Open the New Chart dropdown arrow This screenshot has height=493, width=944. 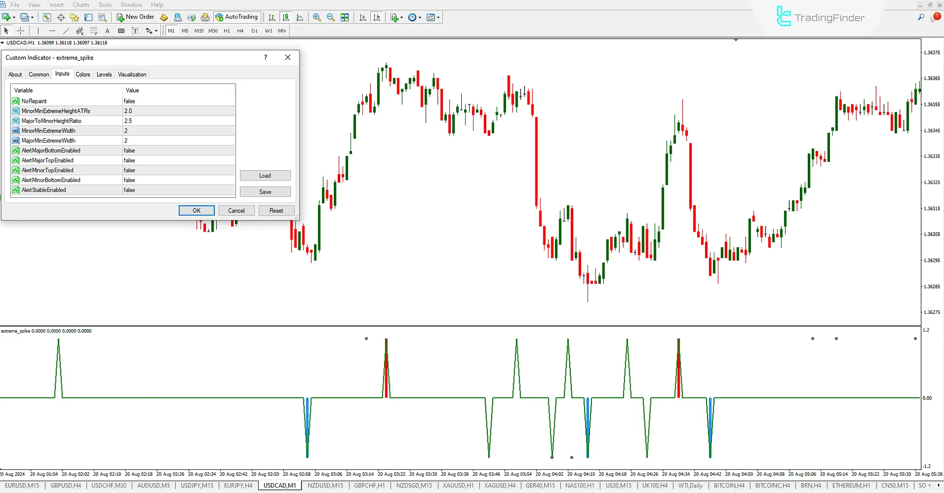coord(14,17)
